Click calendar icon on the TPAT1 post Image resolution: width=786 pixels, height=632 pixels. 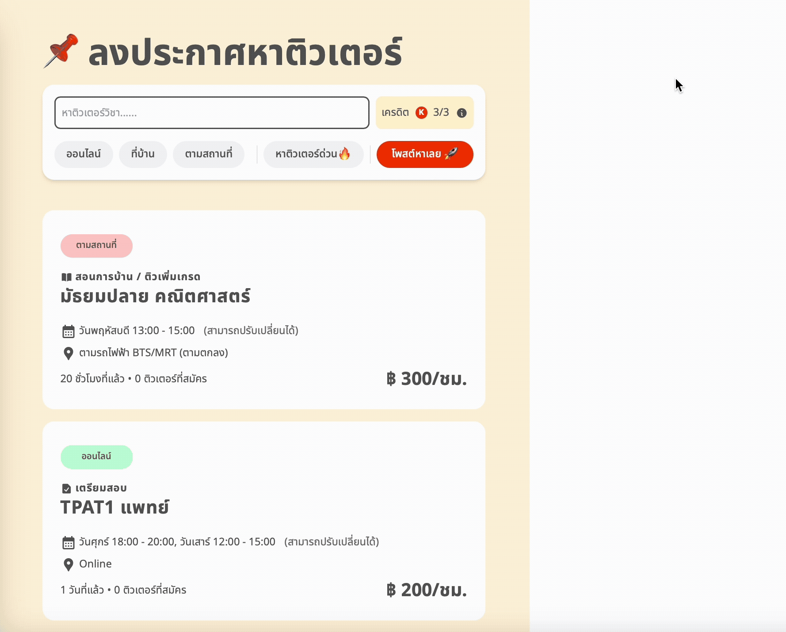[68, 542]
